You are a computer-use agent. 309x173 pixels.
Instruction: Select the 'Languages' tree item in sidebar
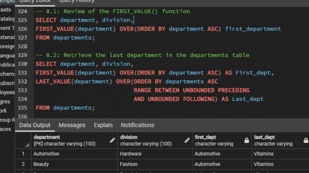[x=7, y=56]
